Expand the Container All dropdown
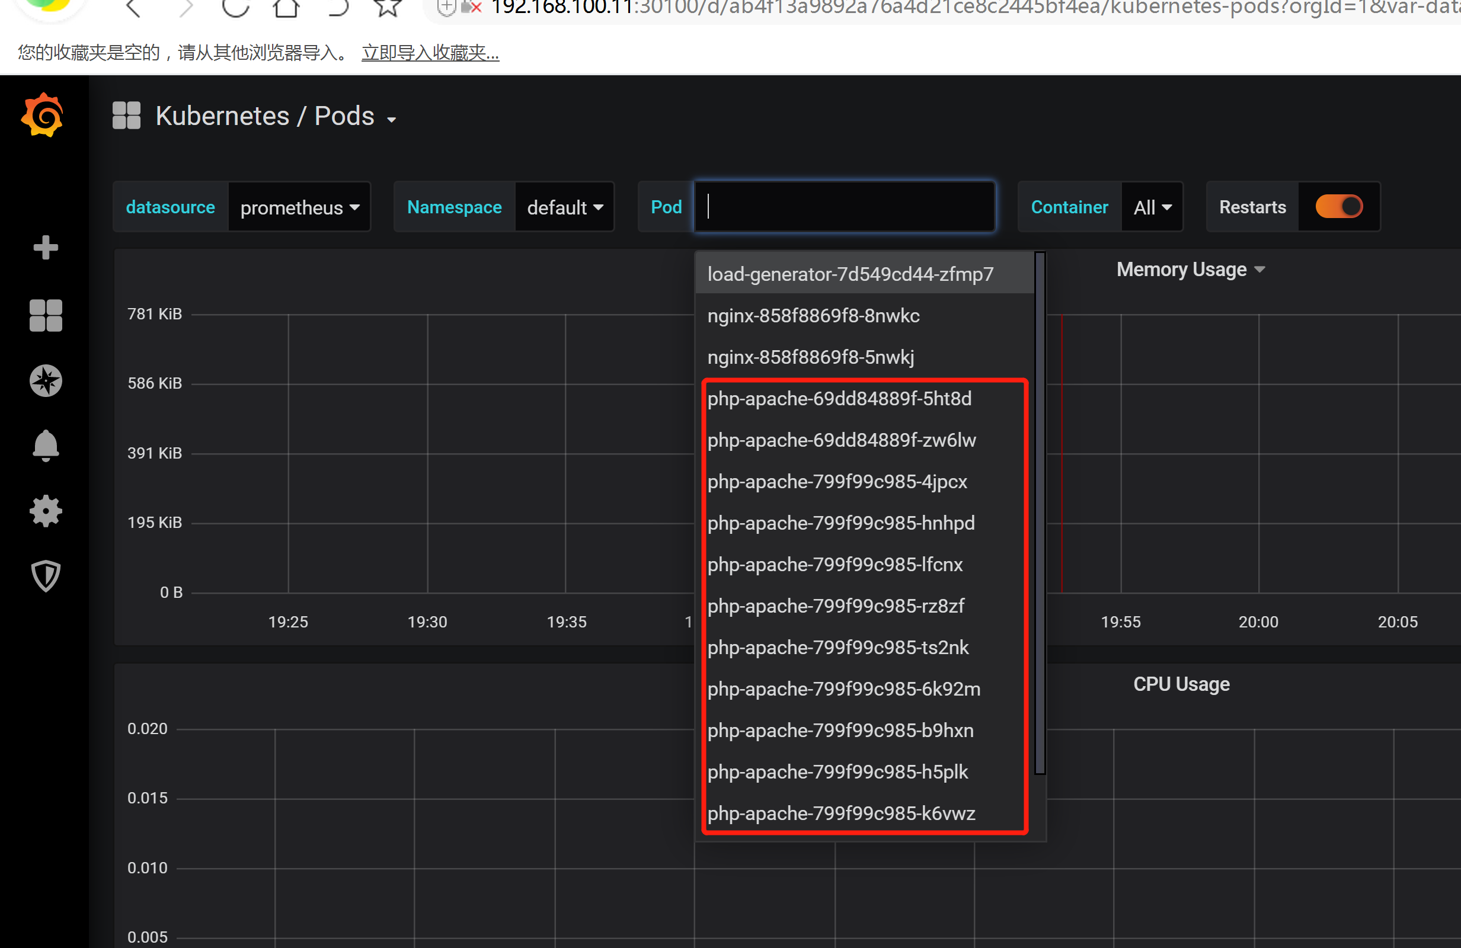This screenshot has width=1461, height=948. pos(1152,207)
